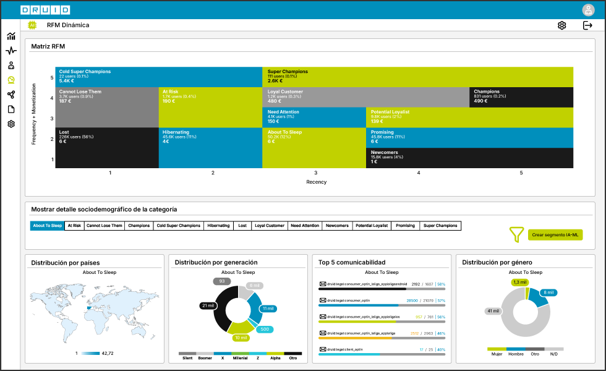The image size is (606, 371).
Task: Open the document sidebar icon
Action: point(11,109)
